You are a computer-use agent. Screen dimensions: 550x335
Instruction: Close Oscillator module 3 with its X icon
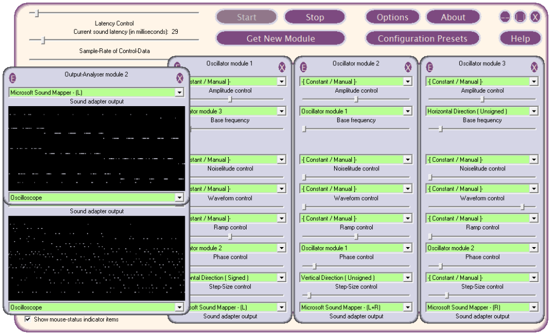point(534,67)
